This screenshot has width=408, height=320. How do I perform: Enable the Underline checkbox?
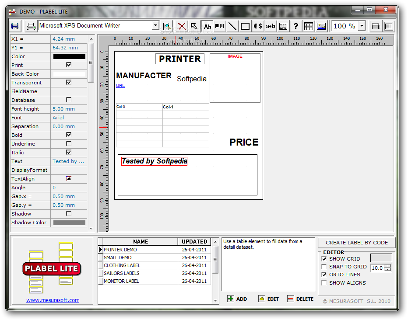click(69, 143)
